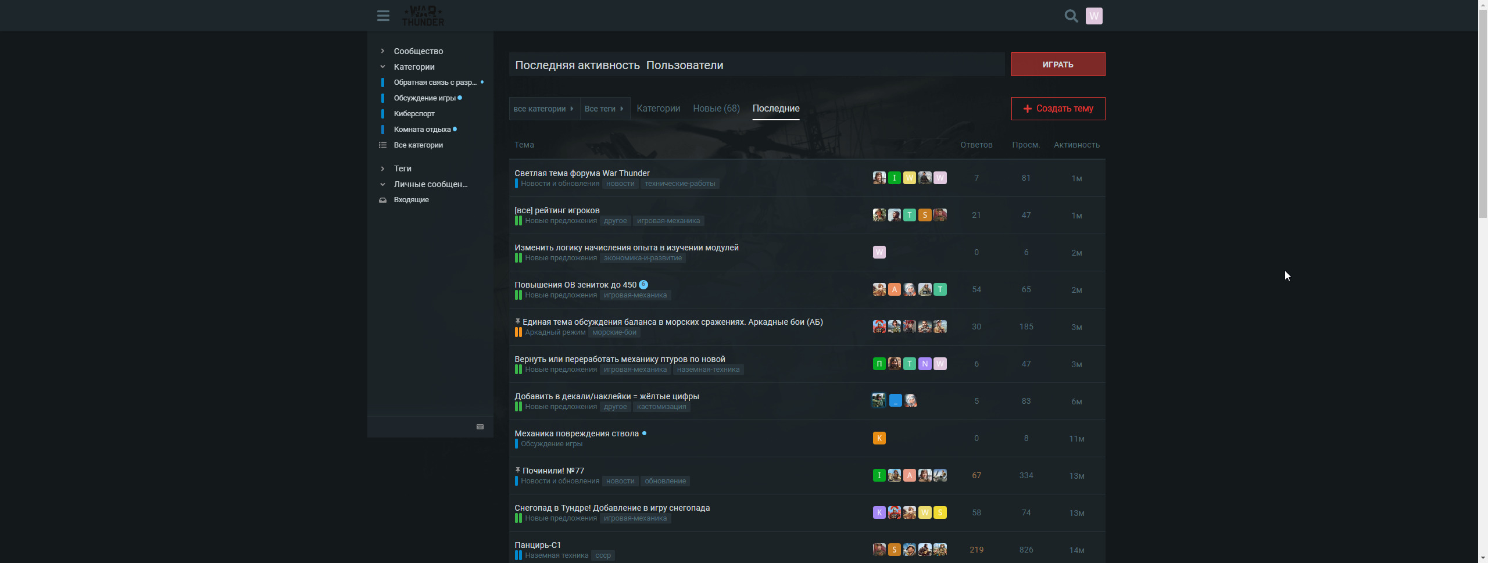Switch to the Новые (68) tab
This screenshot has height=563, width=1488.
(716, 109)
